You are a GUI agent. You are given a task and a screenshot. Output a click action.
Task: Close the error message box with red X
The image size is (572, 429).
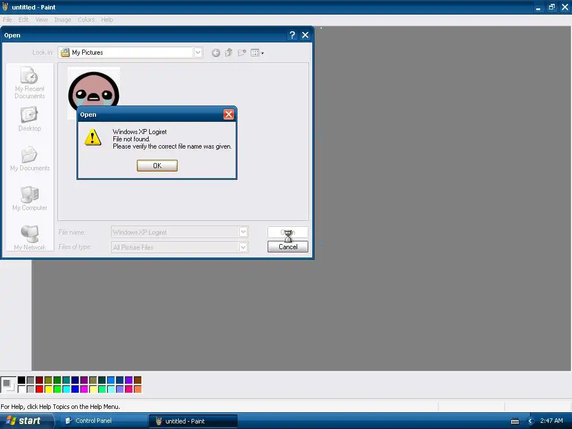click(228, 115)
